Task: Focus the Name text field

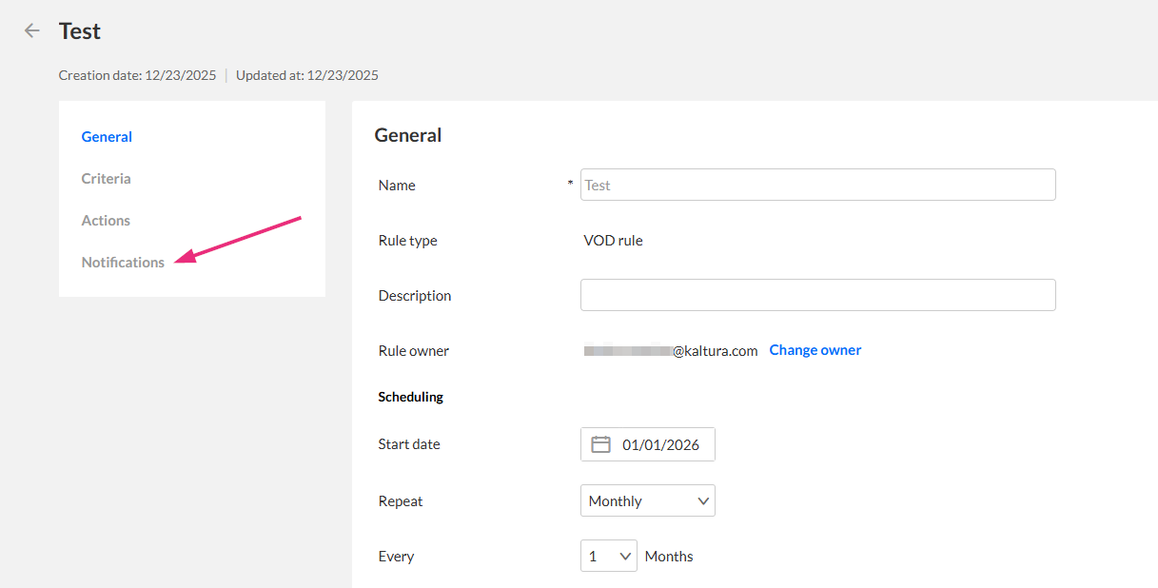Action: (817, 185)
